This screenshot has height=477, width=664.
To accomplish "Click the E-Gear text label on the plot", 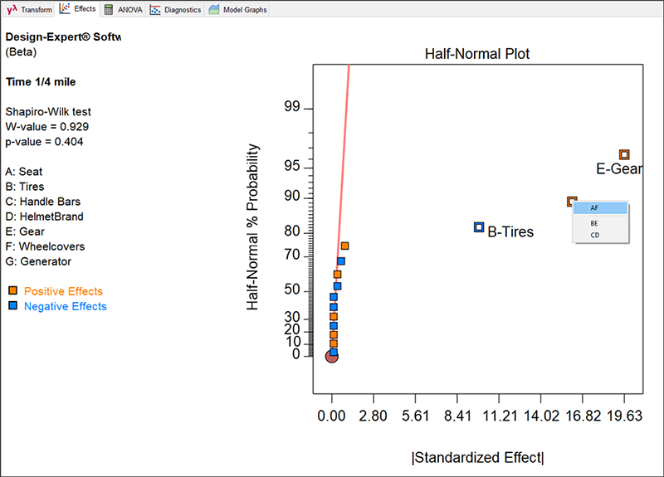I will [619, 169].
